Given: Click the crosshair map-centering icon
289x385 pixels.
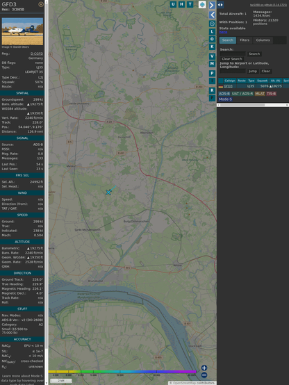Looking at the screenshot, I should [x=212, y=24].
